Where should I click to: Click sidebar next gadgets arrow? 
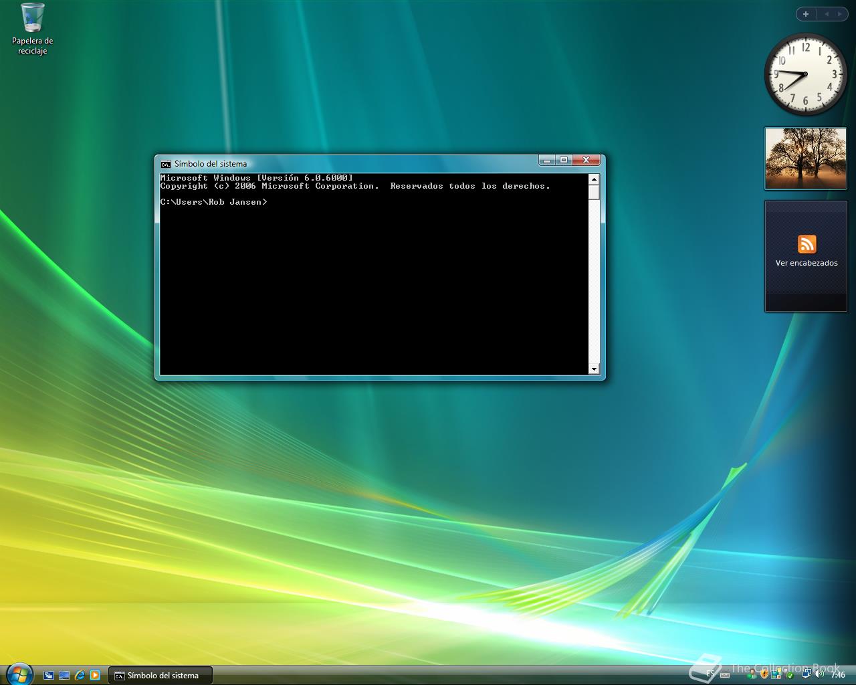click(x=839, y=13)
